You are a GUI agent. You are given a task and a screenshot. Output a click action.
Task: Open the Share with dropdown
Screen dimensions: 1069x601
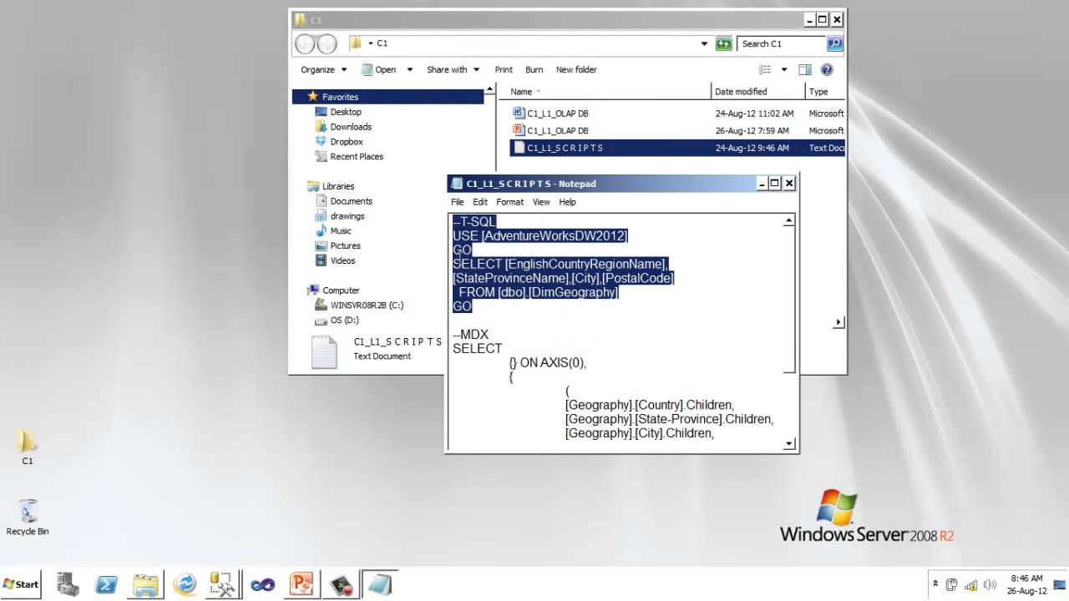[453, 70]
